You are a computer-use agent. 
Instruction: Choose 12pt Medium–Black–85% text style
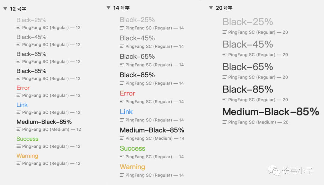coord(44,122)
